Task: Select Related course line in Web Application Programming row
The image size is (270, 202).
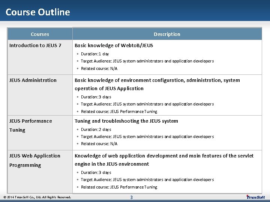Action: click(119, 187)
